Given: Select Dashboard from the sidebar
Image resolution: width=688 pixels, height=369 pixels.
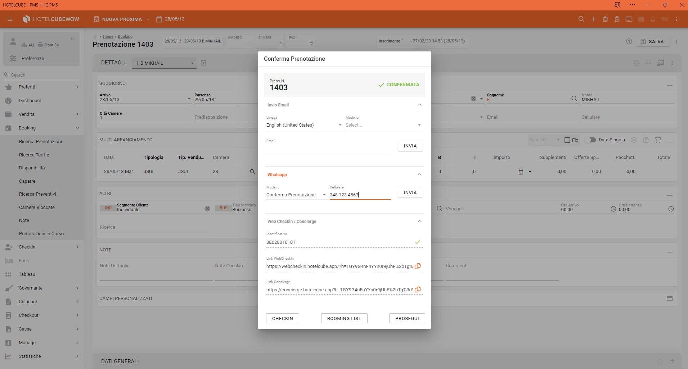Looking at the screenshot, I should (30, 101).
